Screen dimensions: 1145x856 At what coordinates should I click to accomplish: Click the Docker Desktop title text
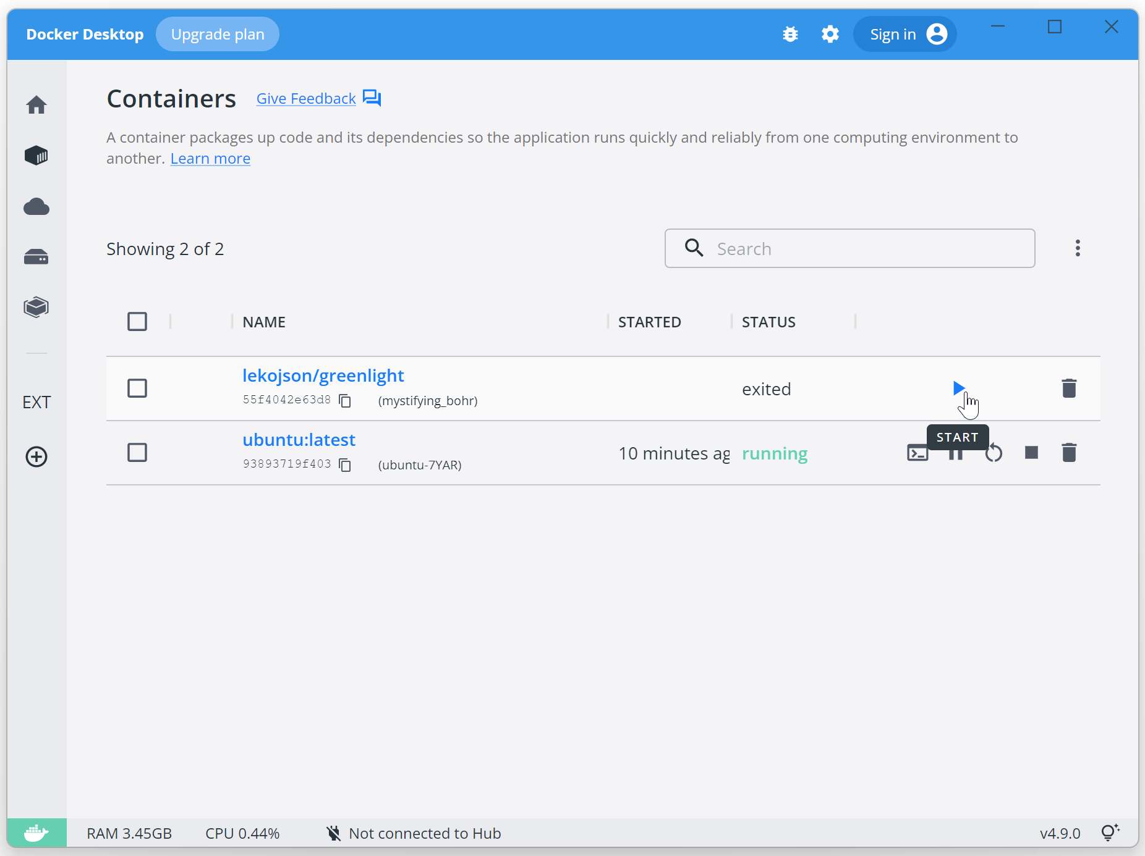85,35
